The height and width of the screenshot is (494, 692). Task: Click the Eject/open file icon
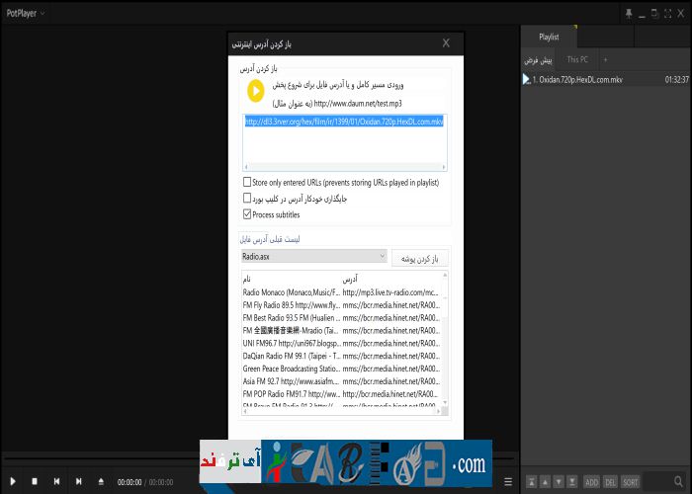[100, 481]
